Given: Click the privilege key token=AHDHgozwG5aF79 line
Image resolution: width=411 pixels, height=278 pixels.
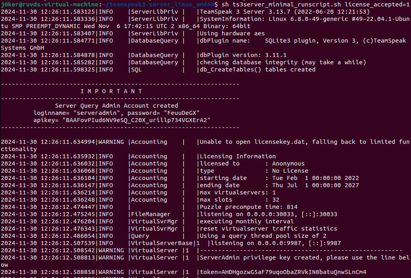Looking at the screenshot, I should (283, 272).
